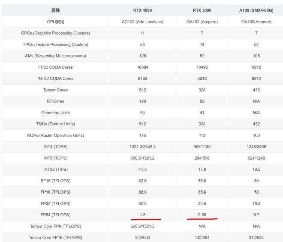The height and width of the screenshot is (242, 283).
Task: Select the A100 FP16 value 78
Action: pyautogui.click(x=256, y=192)
